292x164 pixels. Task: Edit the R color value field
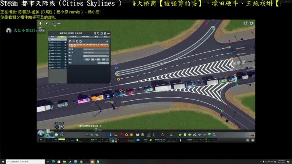point(87,59)
